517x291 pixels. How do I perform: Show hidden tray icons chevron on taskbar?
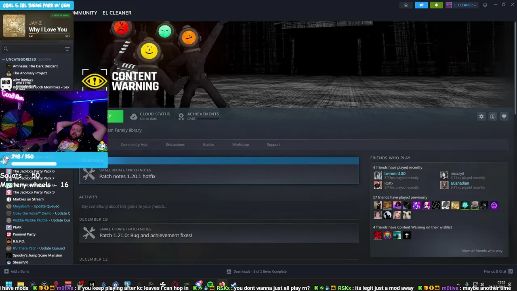pyautogui.click(x=458, y=285)
